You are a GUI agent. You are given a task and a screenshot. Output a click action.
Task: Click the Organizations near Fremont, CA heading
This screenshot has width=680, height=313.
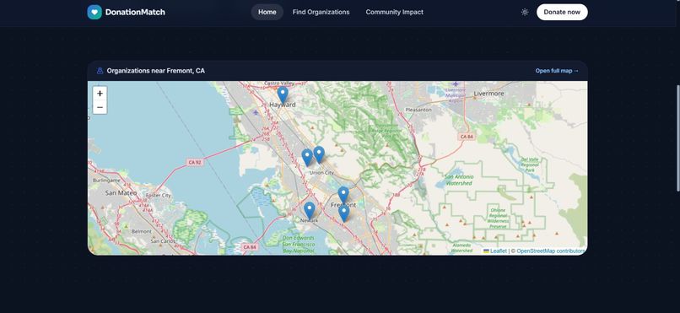click(156, 71)
